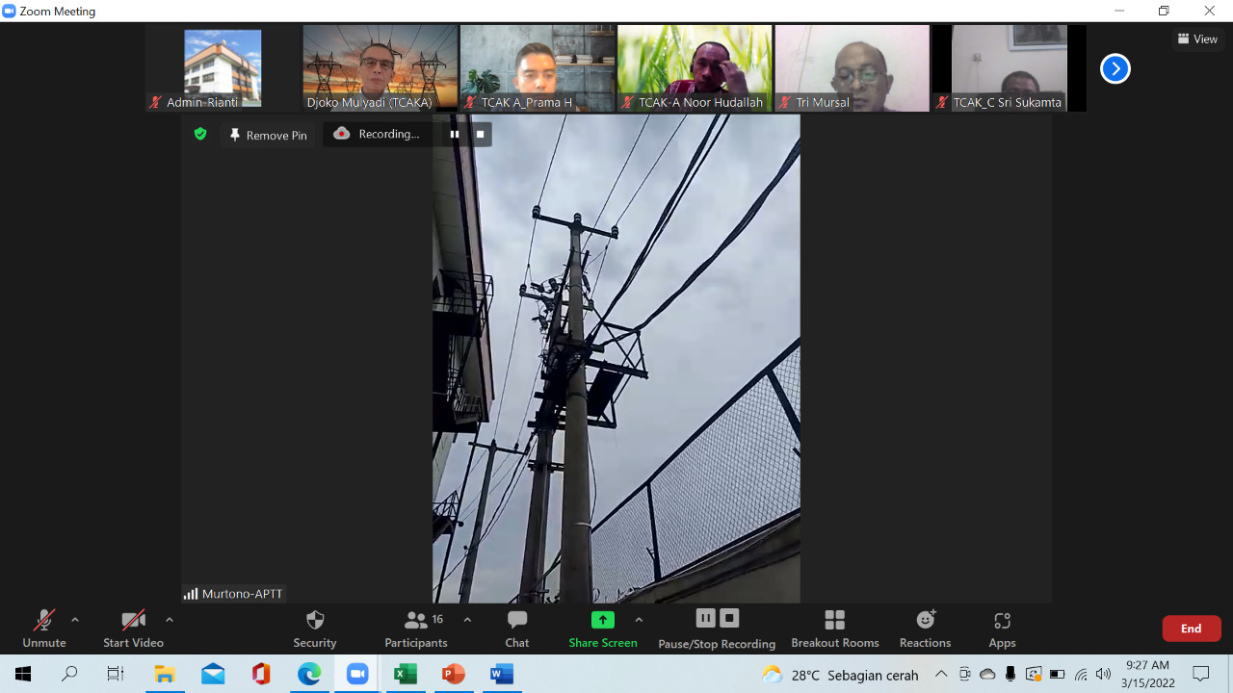Click the OneDrive cloud tray icon
This screenshot has width=1233, height=693.
tap(987, 674)
